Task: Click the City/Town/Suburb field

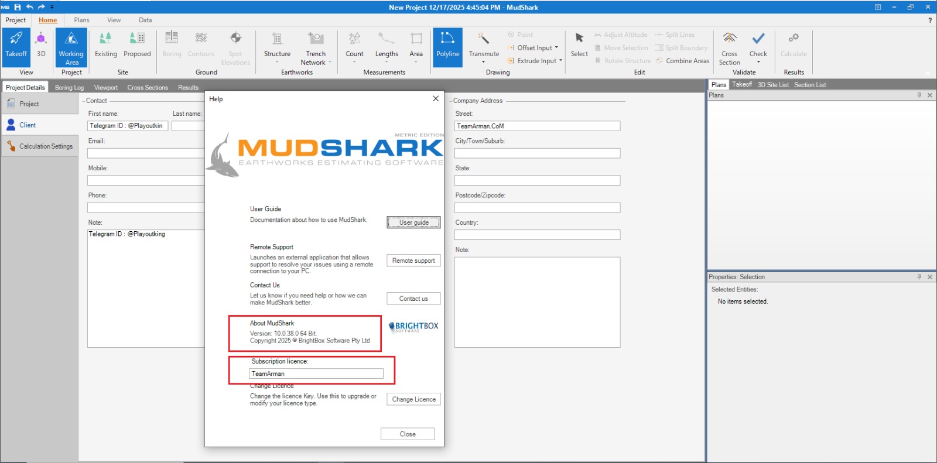Action: click(537, 153)
